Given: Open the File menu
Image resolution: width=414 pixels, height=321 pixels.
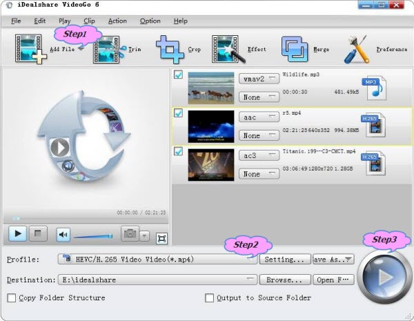Looking at the screenshot, I should [x=16, y=21].
